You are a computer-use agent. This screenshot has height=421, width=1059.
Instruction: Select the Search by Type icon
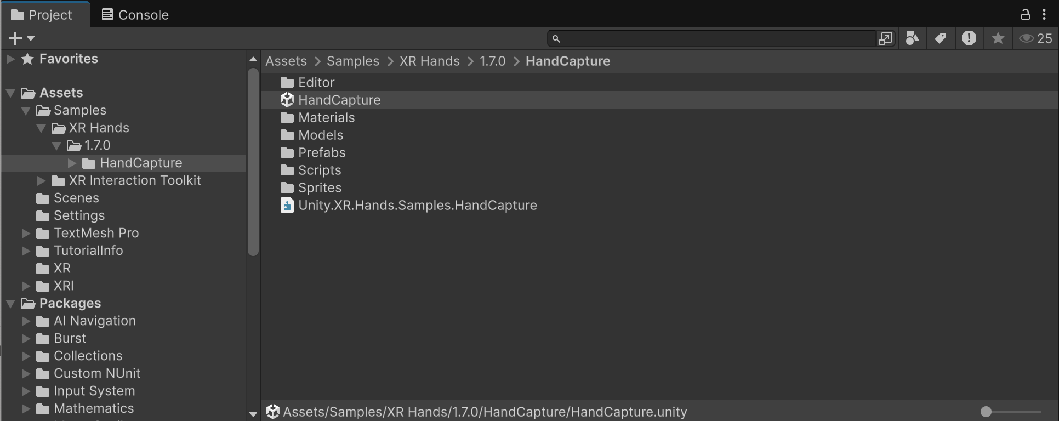912,38
